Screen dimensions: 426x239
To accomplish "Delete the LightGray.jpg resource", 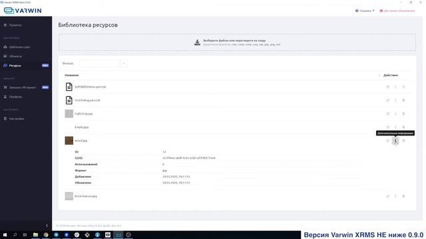I will [403, 114].
